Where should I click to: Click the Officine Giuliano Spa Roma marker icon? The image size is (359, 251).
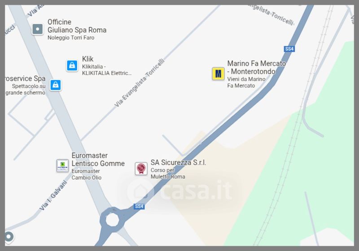(x=38, y=29)
